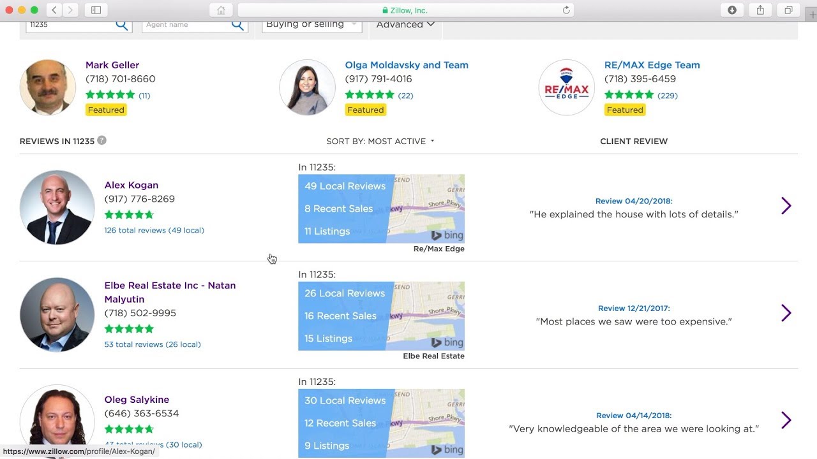The height and width of the screenshot is (459, 817).
Task: View Olga Moldavsky's (22) reviews
Action: [405, 96]
